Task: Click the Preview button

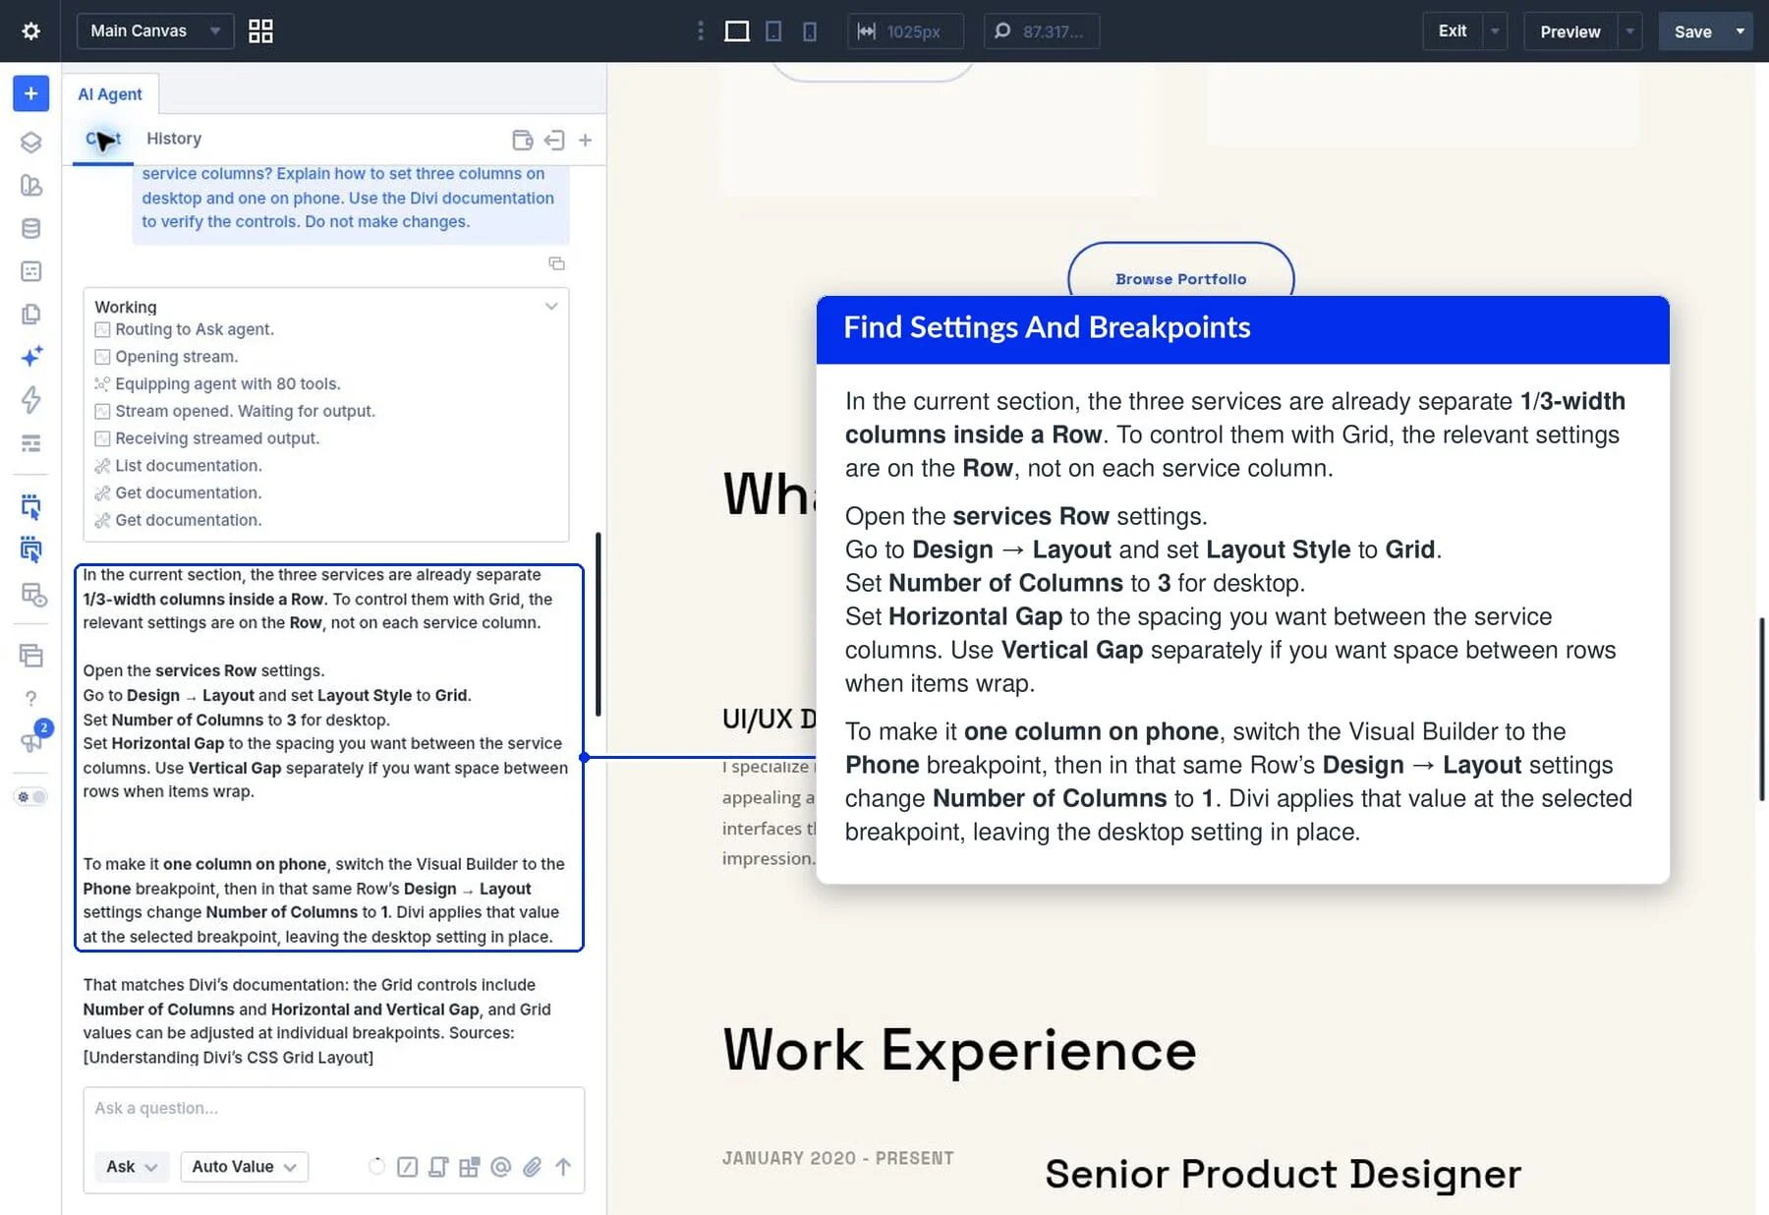Action: pyautogui.click(x=1570, y=31)
